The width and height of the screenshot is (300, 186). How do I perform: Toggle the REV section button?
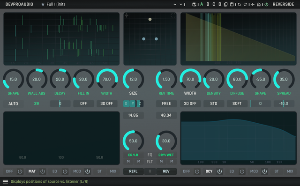[166, 171]
